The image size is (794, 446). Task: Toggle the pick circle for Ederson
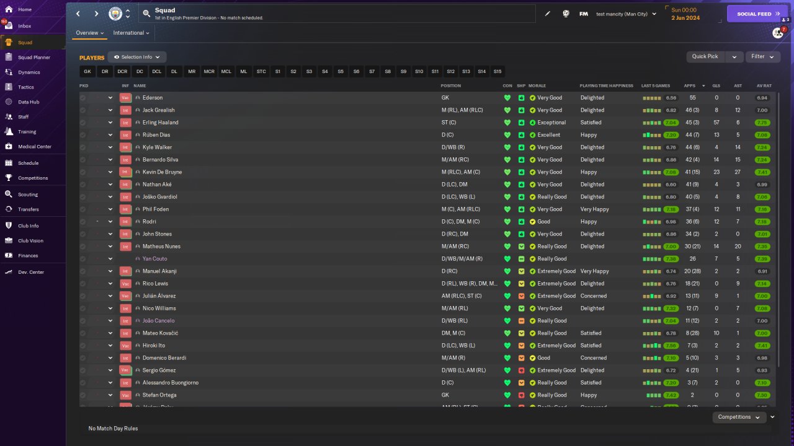click(x=83, y=98)
